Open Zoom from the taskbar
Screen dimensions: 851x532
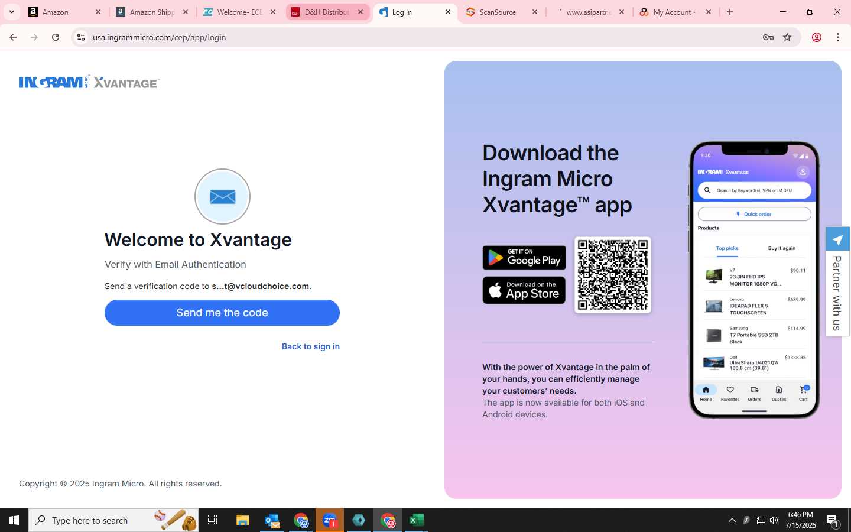pos(330,520)
